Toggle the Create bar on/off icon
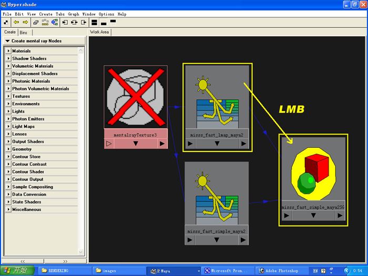This screenshot has width=368, height=276. pos(6,23)
